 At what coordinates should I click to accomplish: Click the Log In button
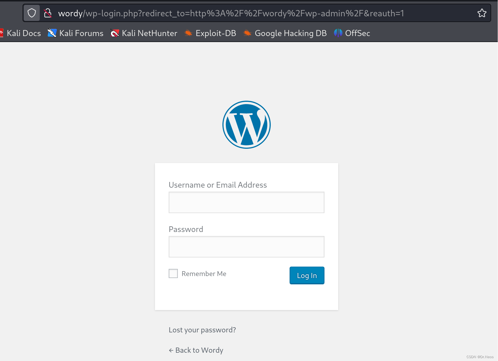click(307, 275)
